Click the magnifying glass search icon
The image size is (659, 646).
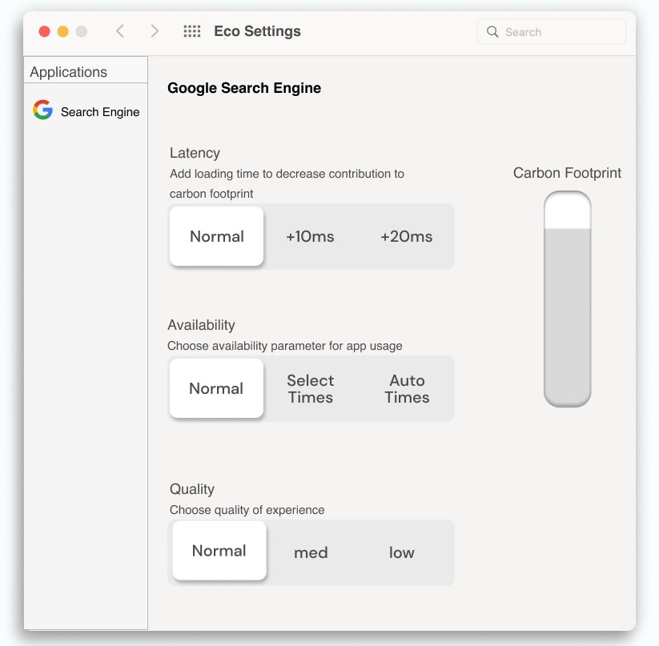pyautogui.click(x=492, y=32)
